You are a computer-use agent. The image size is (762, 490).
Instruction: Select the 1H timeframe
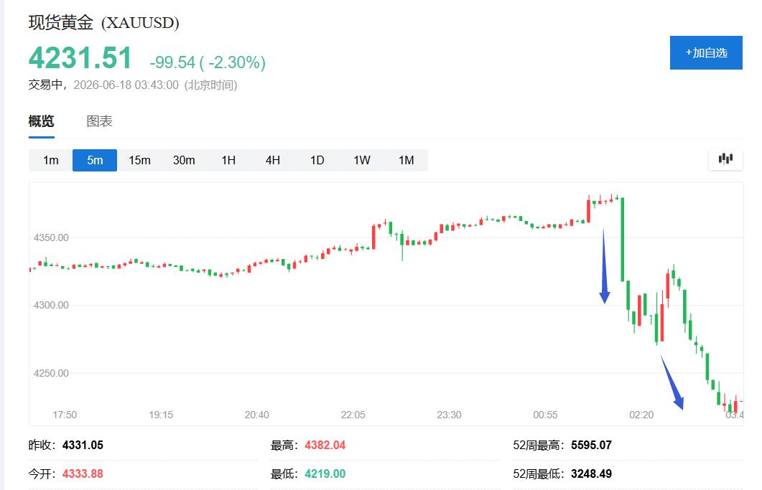click(228, 160)
